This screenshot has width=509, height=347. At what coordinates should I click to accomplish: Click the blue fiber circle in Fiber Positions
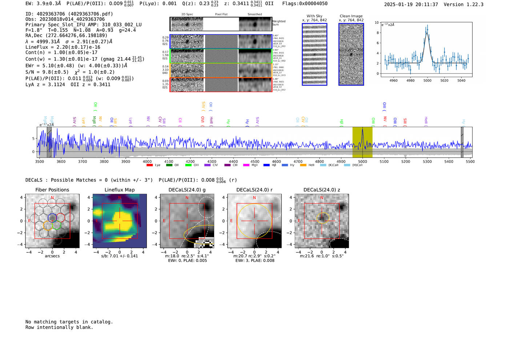(52, 218)
